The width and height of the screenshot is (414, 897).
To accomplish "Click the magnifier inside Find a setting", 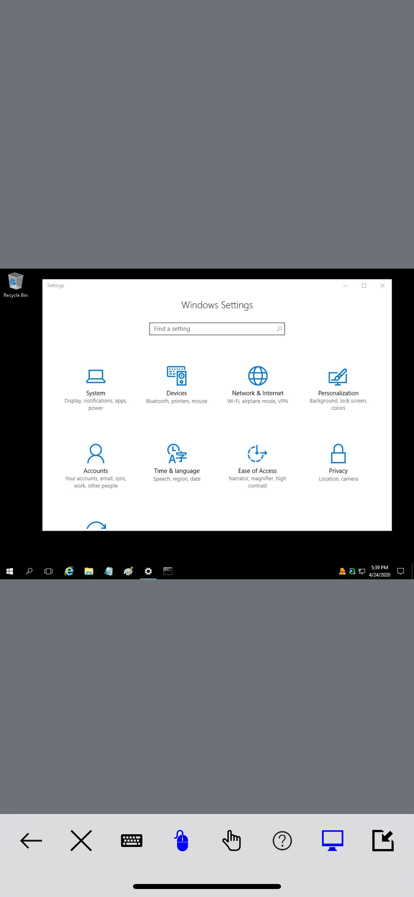I will tap(279, 329).
